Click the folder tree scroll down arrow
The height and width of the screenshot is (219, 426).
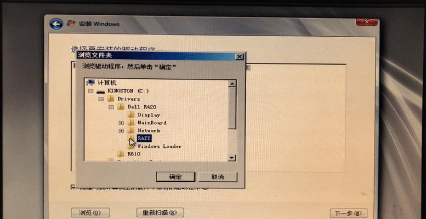coord(232,157)
